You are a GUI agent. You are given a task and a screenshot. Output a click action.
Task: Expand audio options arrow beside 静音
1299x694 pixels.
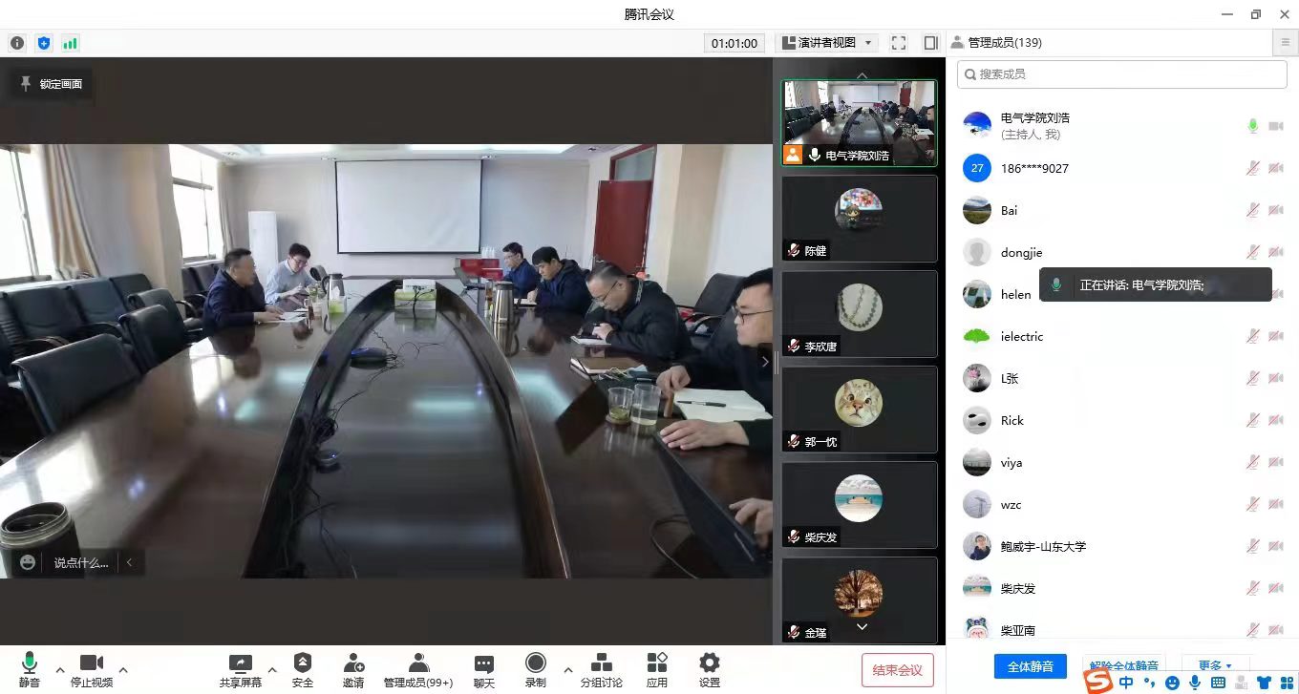60,669
